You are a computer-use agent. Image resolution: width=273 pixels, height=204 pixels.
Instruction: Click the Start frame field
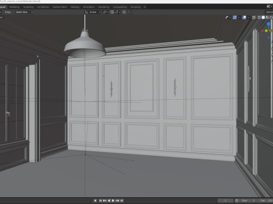[x=248, y=201]
